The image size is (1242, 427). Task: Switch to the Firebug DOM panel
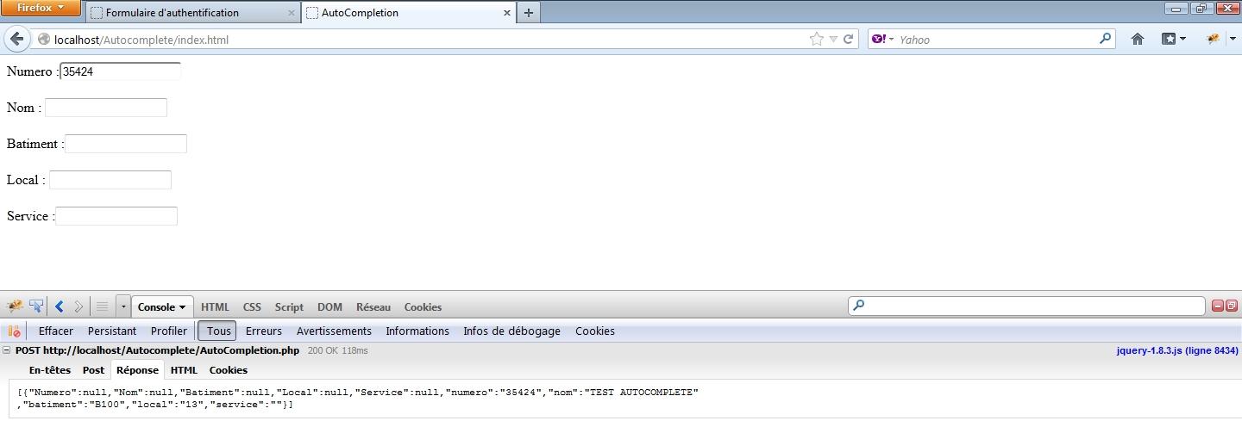point(329,307)
